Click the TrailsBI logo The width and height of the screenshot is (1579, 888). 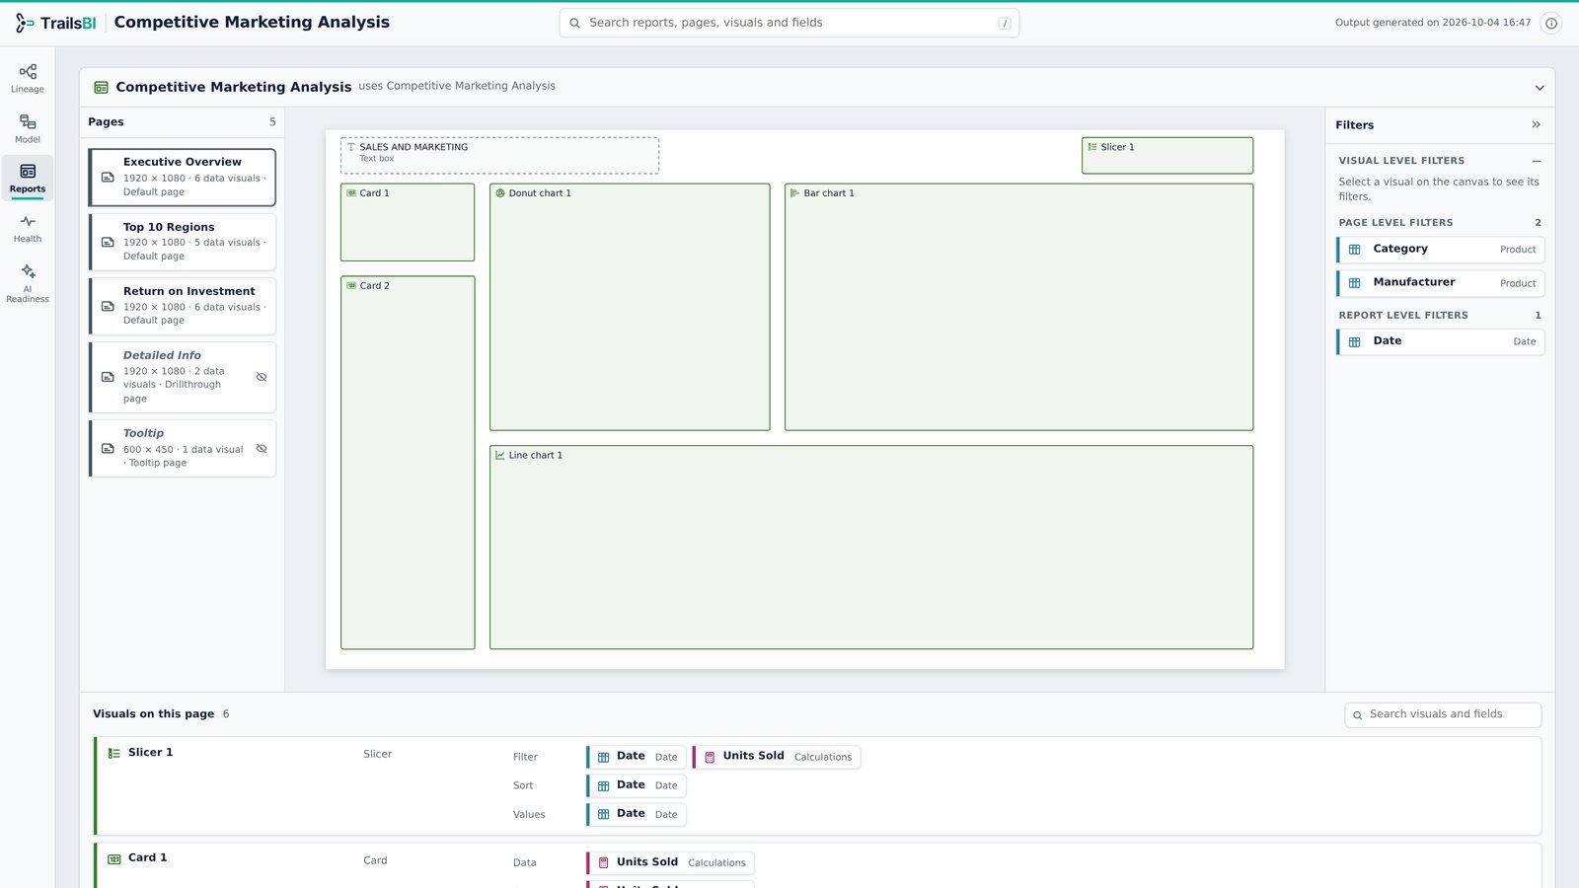click(56, 23)
